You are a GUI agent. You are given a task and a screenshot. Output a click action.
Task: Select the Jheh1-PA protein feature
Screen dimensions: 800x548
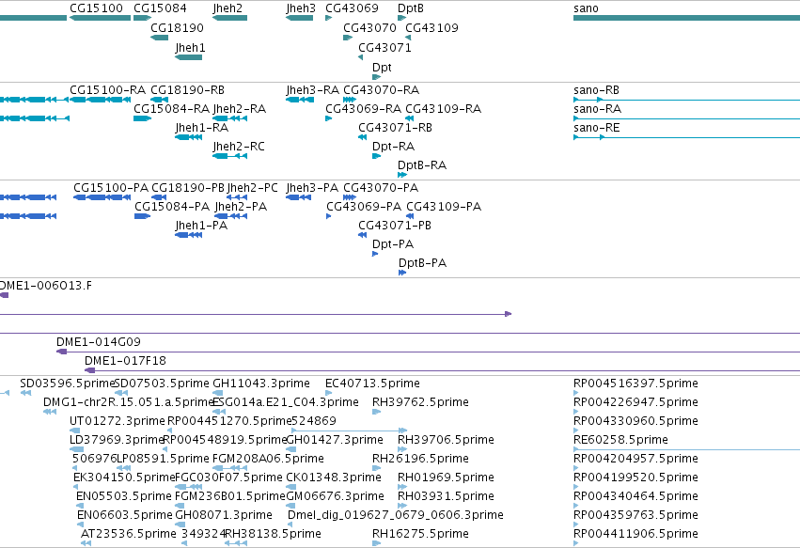(188, 235)
